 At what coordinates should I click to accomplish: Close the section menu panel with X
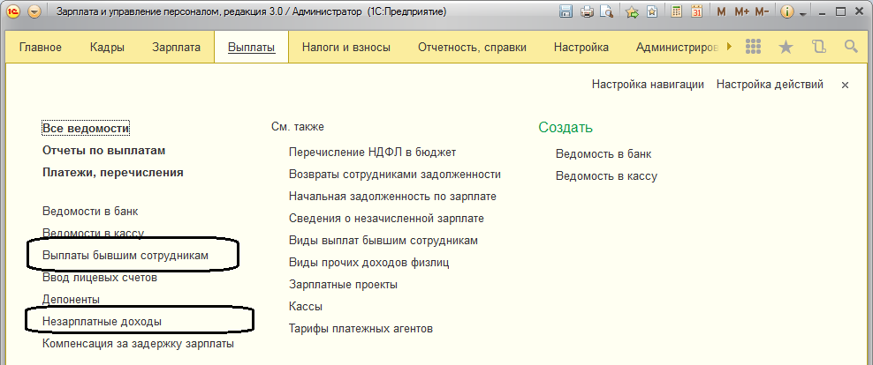pyautogui.click(x=845, y=85)
